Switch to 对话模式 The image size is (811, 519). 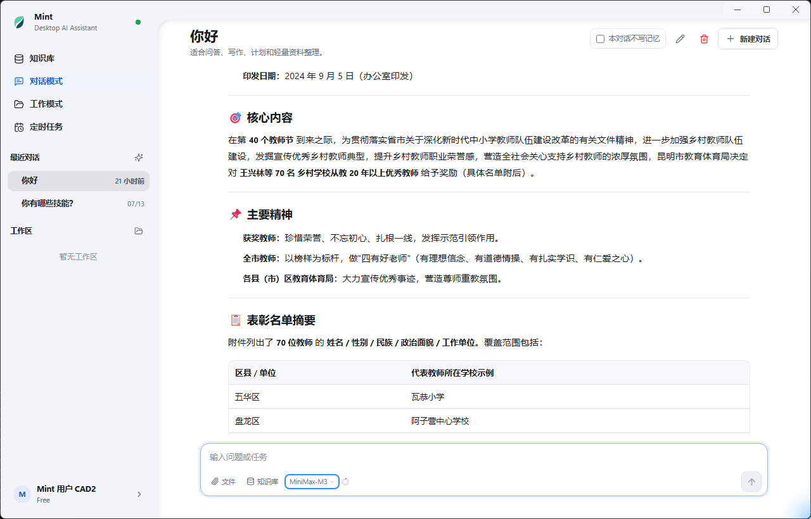coord(79,81)
